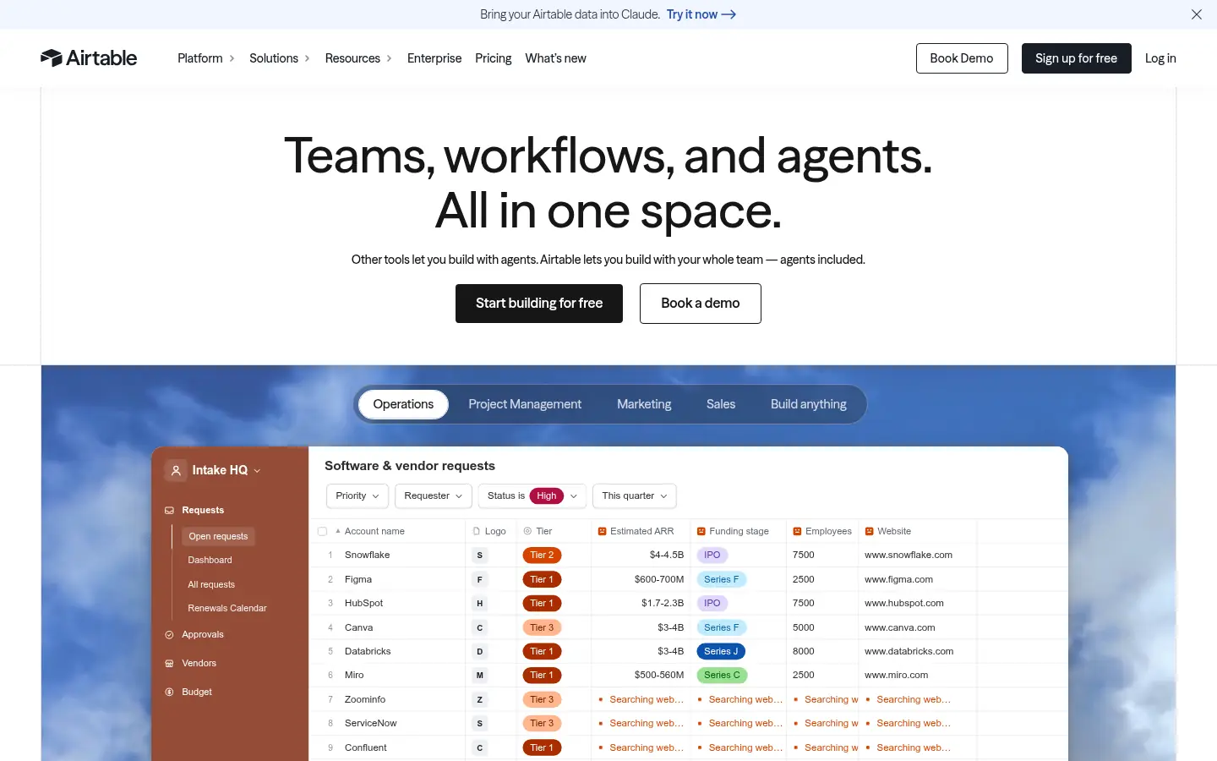This screenshot has height=761, width=1217.
Task: Expand the Intake HQ workspace chevron
Action: click(x=257, y=471)
